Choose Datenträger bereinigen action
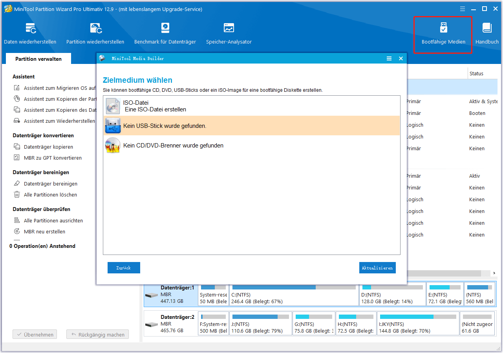Screen dimensions: 503x353 tap(46, 184)
